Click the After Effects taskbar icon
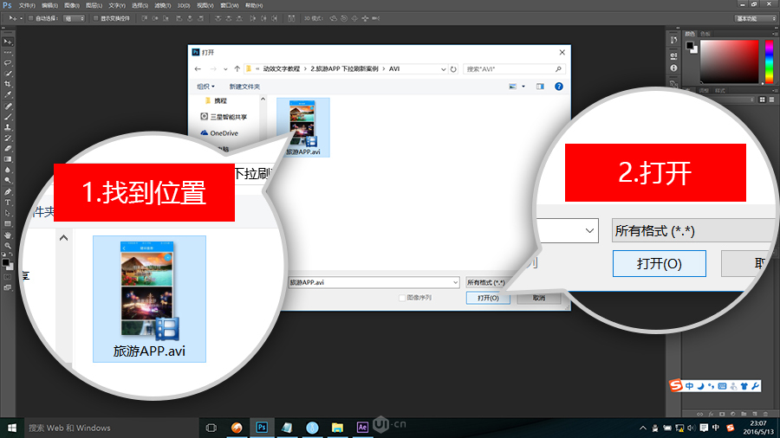This screenshot has width=780, height=438. click(x=362, y=428)
